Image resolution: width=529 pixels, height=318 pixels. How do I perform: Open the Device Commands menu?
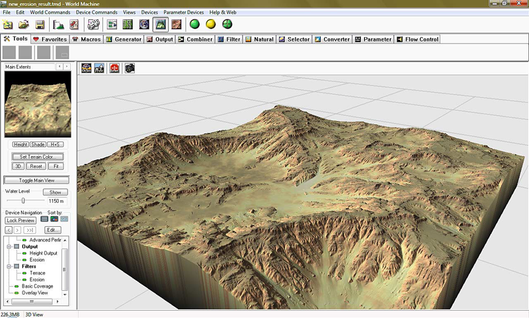coord(97,12)
